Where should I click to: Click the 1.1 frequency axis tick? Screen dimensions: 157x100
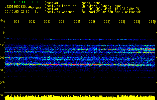[2, 32]
